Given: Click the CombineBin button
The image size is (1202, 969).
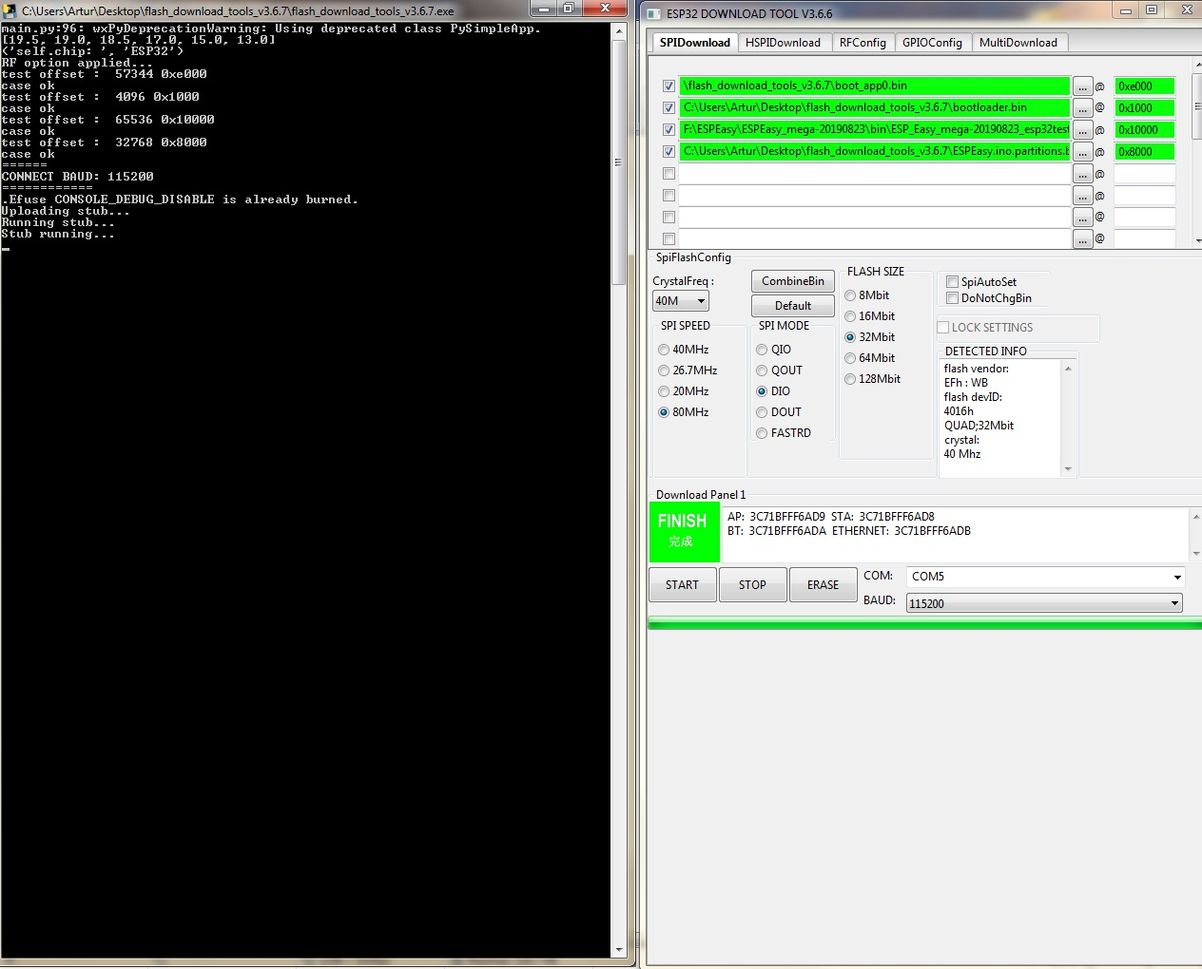Looking at the screenshot, I should (793, 281).
